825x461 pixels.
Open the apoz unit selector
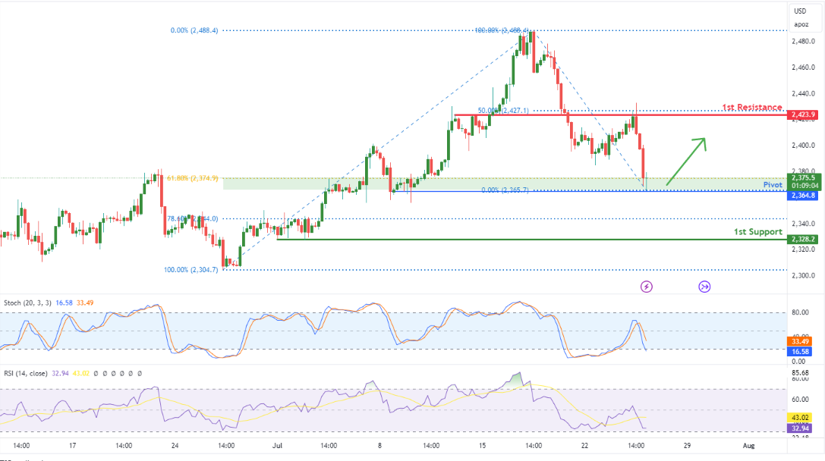(801, 25)
